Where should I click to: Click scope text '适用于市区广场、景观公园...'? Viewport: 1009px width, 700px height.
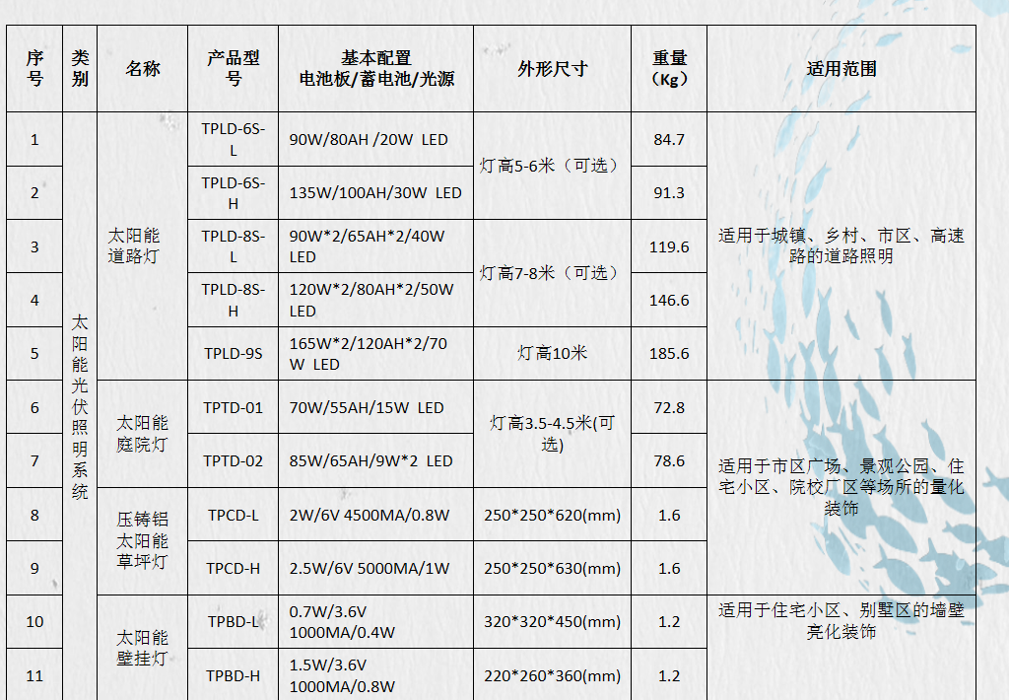pos(841,487)
